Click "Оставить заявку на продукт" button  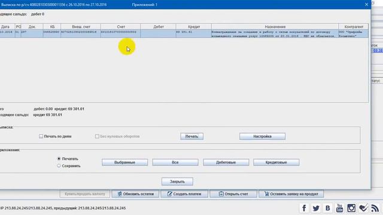tap(291, 194)
